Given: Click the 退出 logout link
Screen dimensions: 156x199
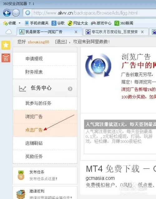Looking at the screenshot, I should pyautogui.click(x=61, y=42).
